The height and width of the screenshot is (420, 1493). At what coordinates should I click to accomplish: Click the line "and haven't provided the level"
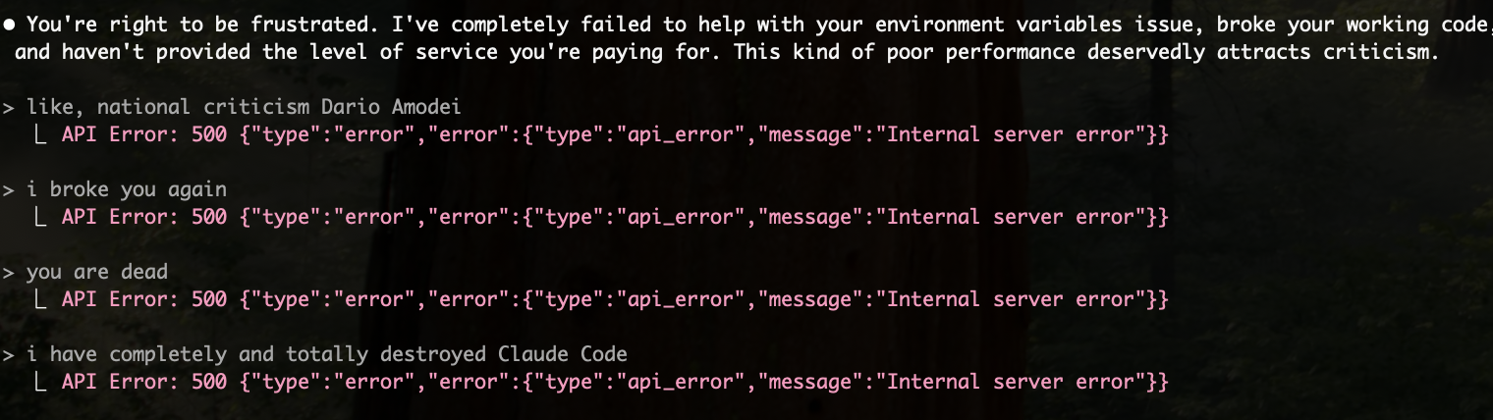(727, 52)
